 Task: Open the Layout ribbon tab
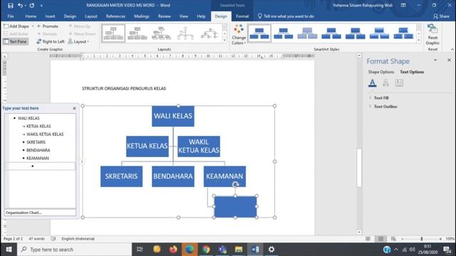pos(90,16)
